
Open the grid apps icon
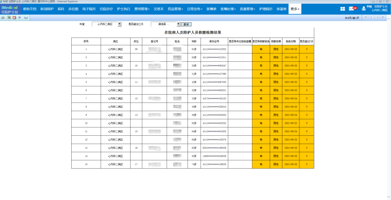342,9
